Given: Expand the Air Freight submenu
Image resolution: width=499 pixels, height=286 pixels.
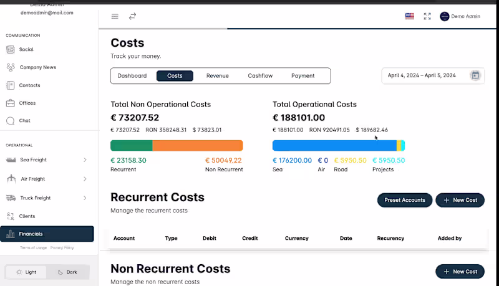Looking at the screenshot, I should [x=85, y=179].
